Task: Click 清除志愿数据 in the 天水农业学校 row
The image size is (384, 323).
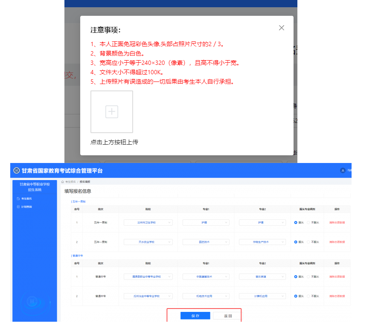Action: [337, 242]
